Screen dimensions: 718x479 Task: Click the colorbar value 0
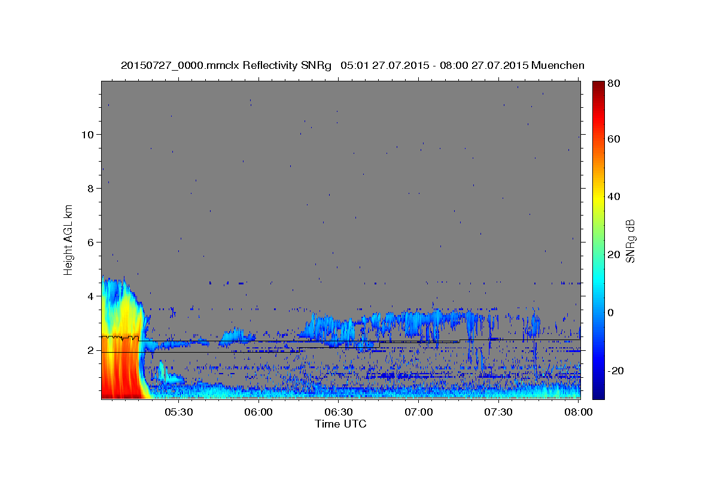[x=612, y=313]
